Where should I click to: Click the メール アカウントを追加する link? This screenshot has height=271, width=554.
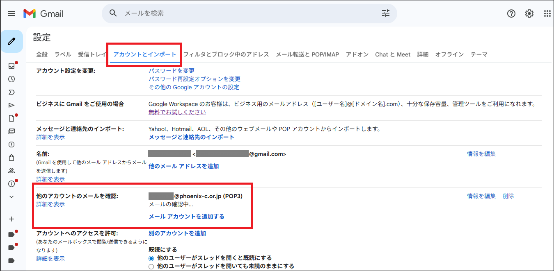[186, 217]
